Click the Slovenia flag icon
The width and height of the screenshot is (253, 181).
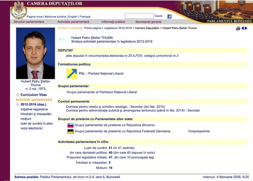tap(70, 125)
